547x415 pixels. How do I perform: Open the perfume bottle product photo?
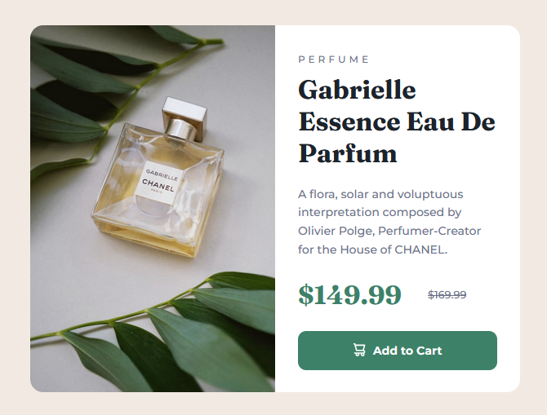click(x=153, y=209)
